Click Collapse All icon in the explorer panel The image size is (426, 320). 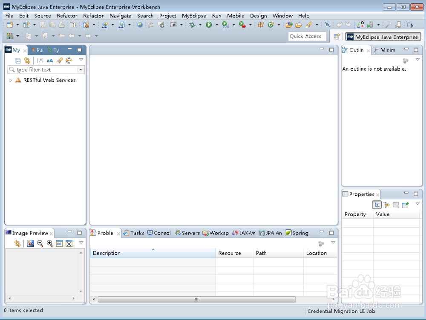point(17,60)
